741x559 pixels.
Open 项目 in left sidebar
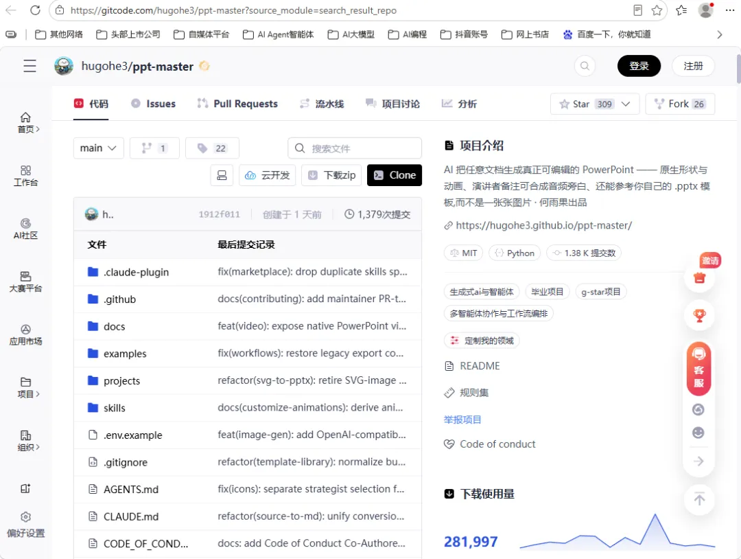26,388
